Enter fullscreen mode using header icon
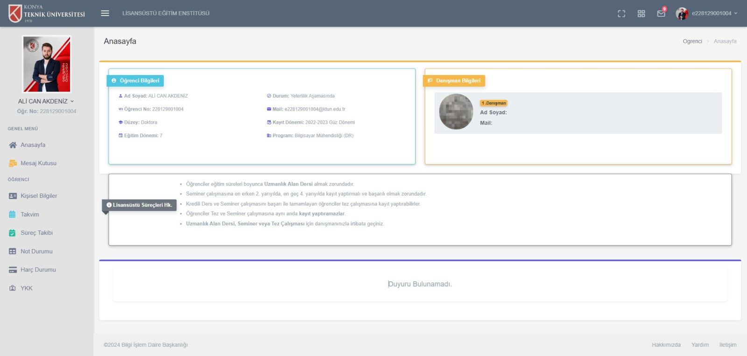747x356 pixels. pos(621,14)
